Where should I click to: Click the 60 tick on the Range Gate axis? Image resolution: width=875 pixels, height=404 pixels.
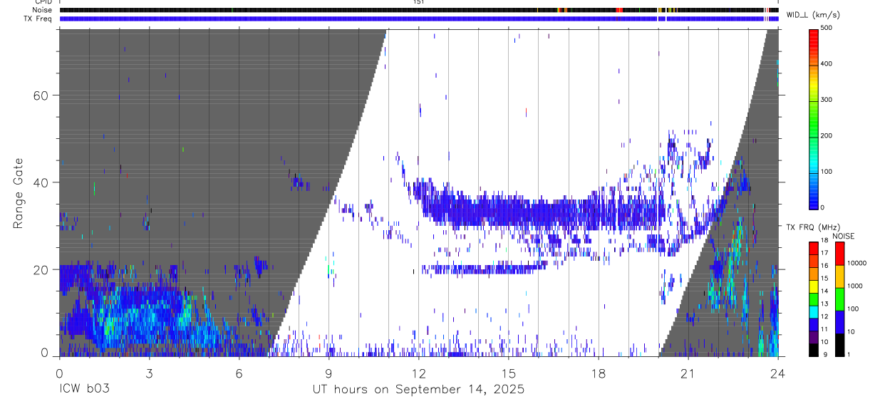coord(40,95)
